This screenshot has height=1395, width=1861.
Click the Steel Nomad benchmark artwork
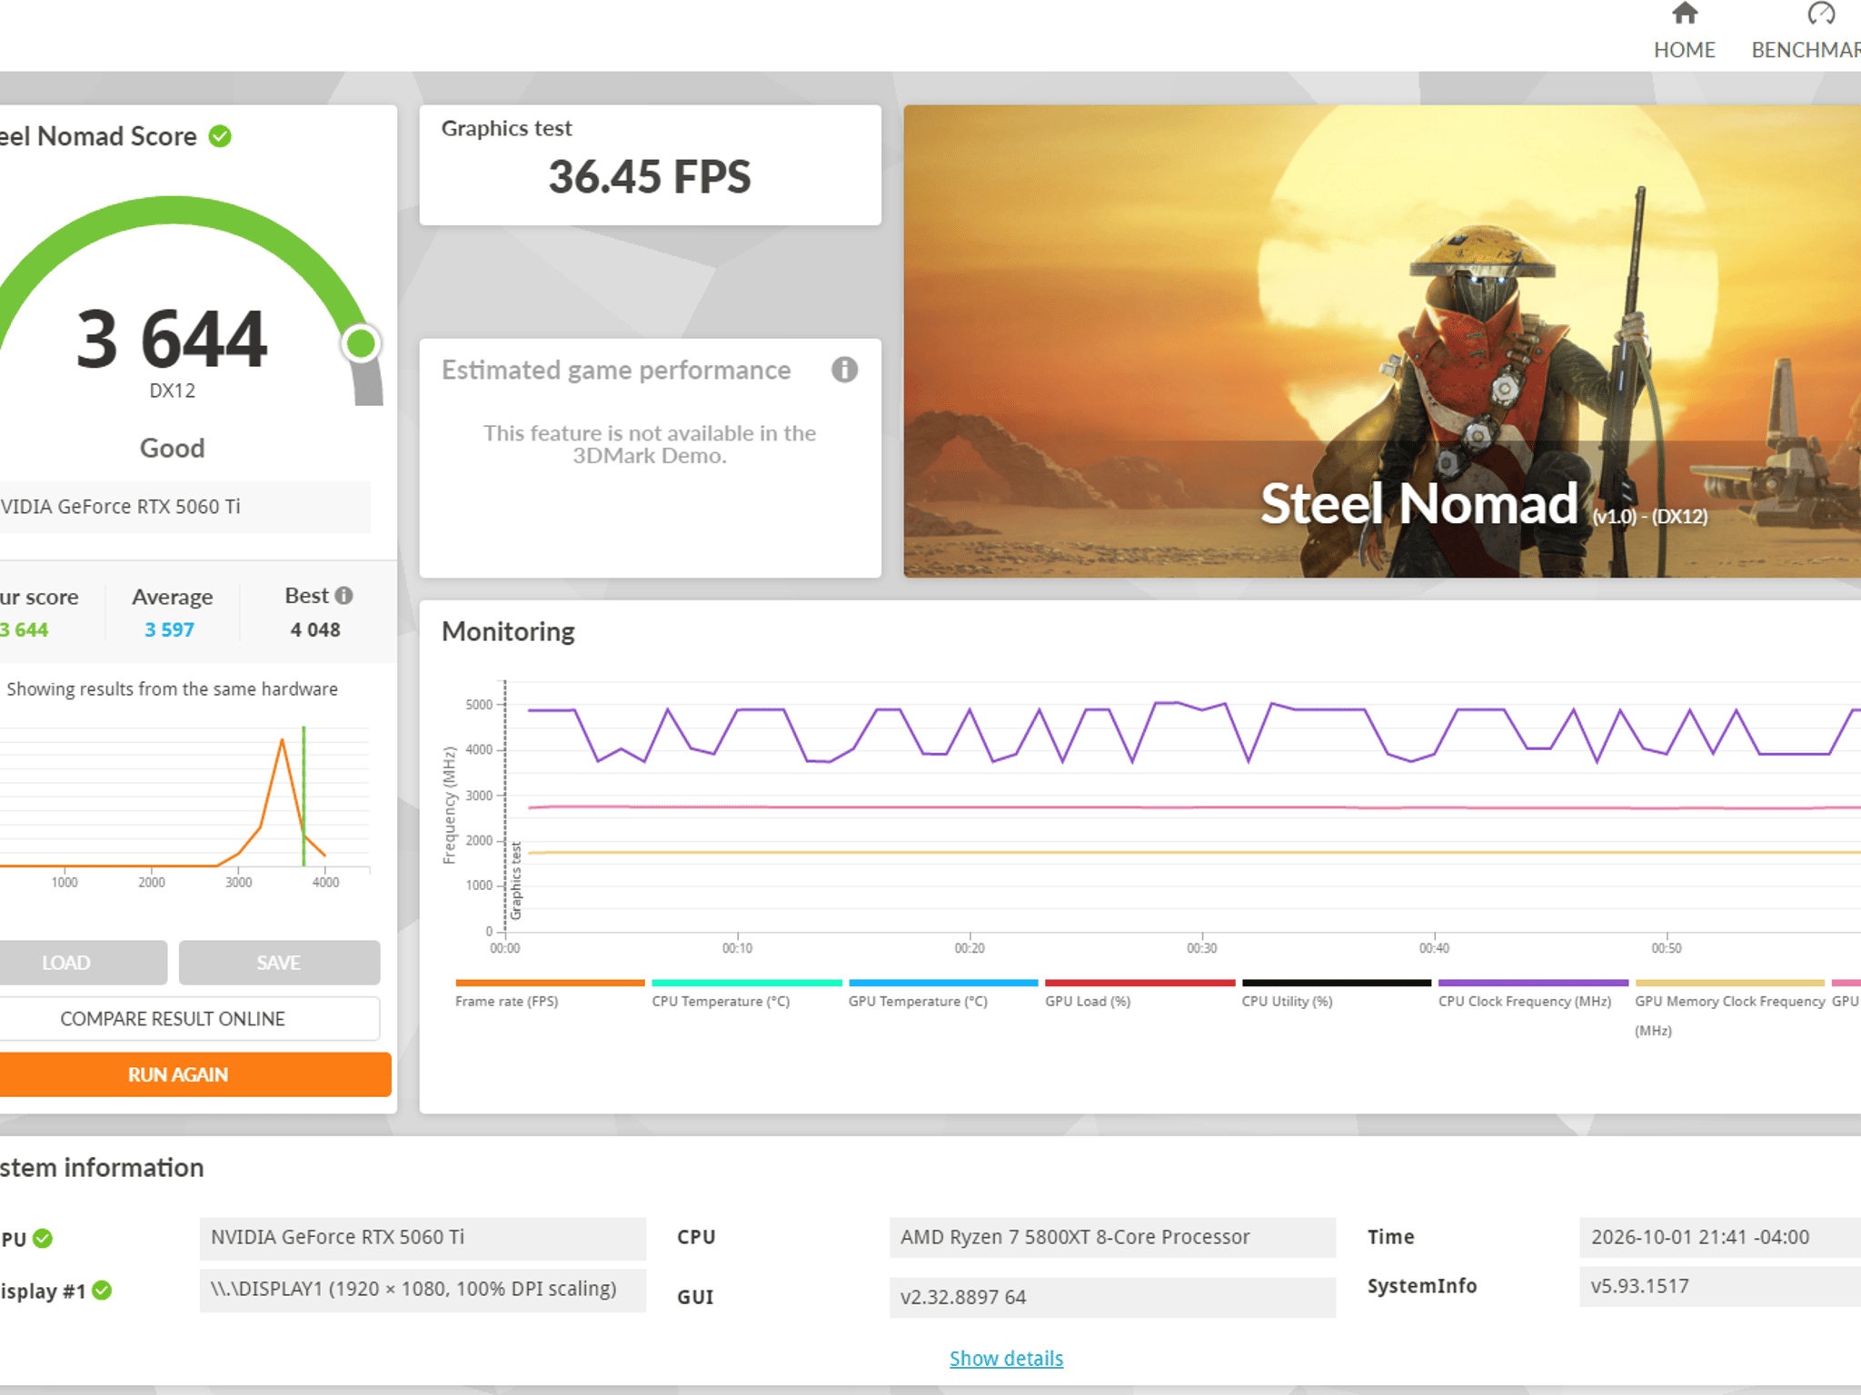tap(1382, 341)
